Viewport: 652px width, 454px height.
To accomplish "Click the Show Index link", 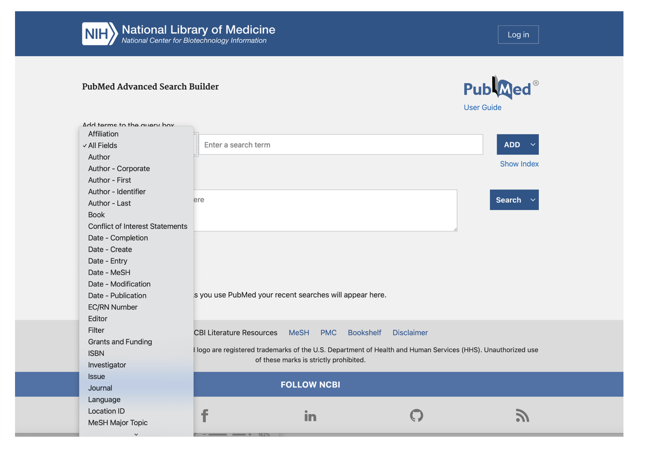I will tap(519, 164).
